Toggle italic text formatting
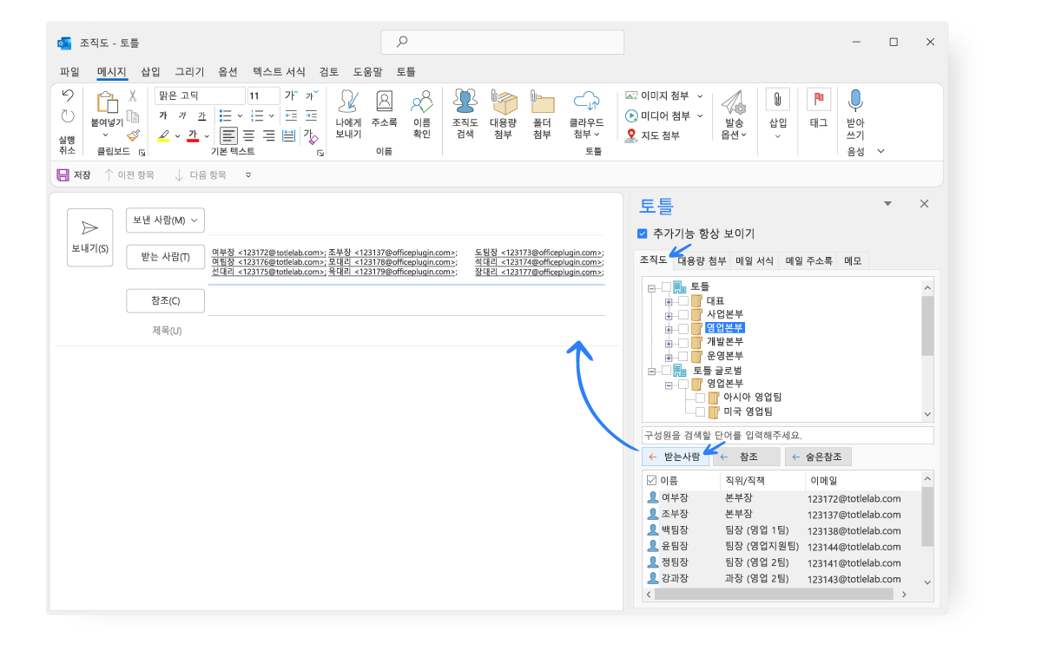The image size is (1042, 651). tap(182, 115)
